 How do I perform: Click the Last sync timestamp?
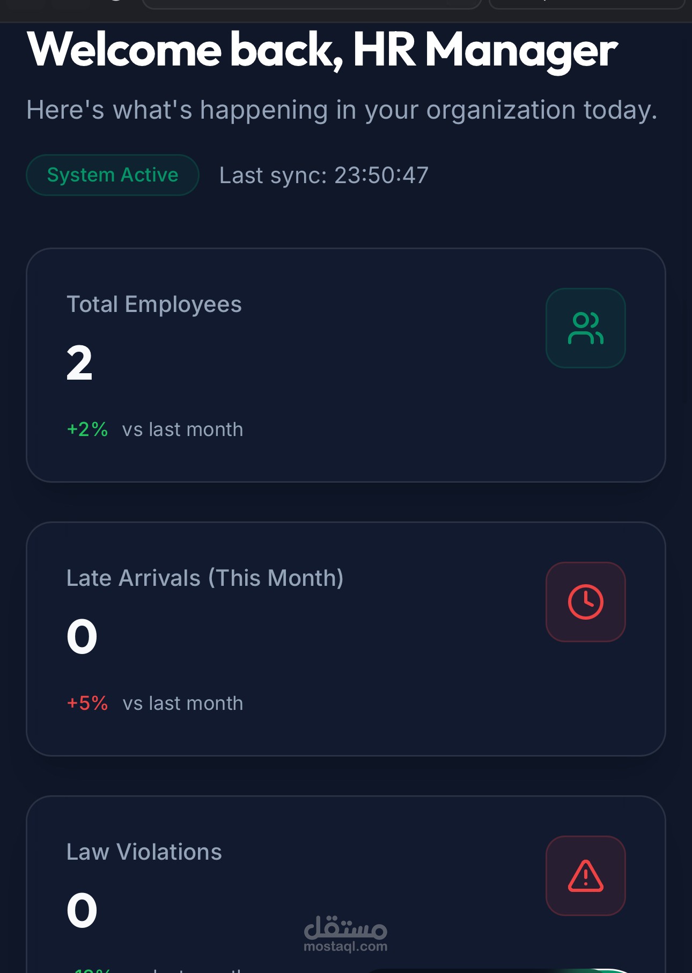(x=323, y=176)
